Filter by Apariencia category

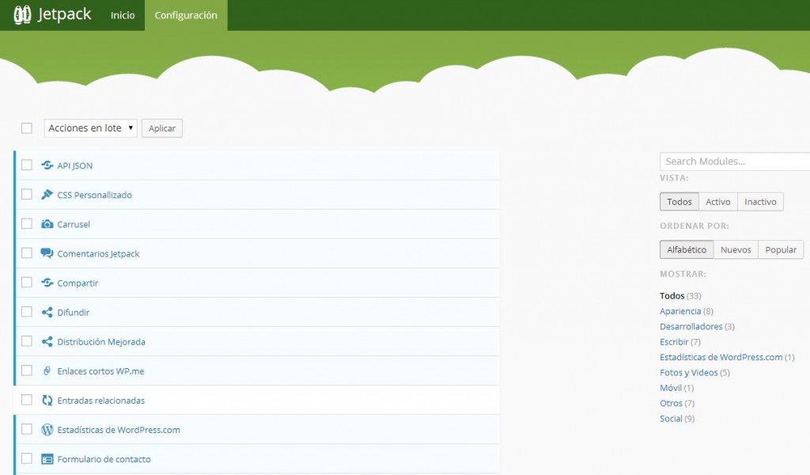tap(680, 311)
